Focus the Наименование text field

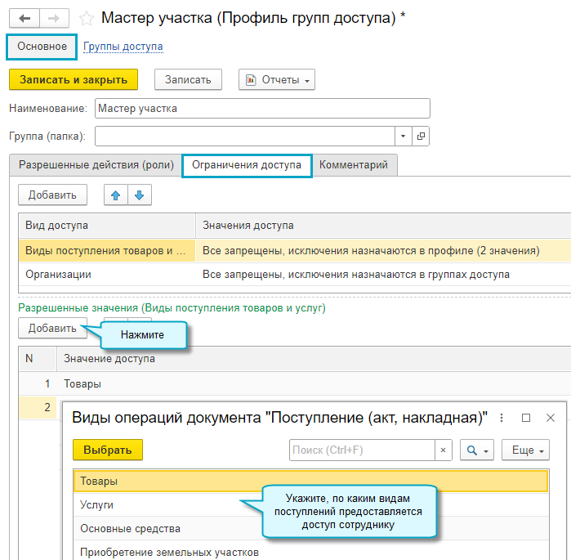click(261, 108)
